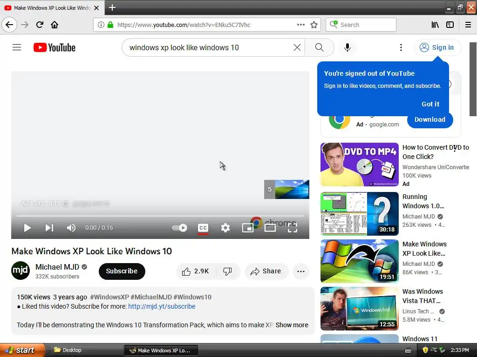Search with voice microphone icon
The image size is (477, 357).
348,47
